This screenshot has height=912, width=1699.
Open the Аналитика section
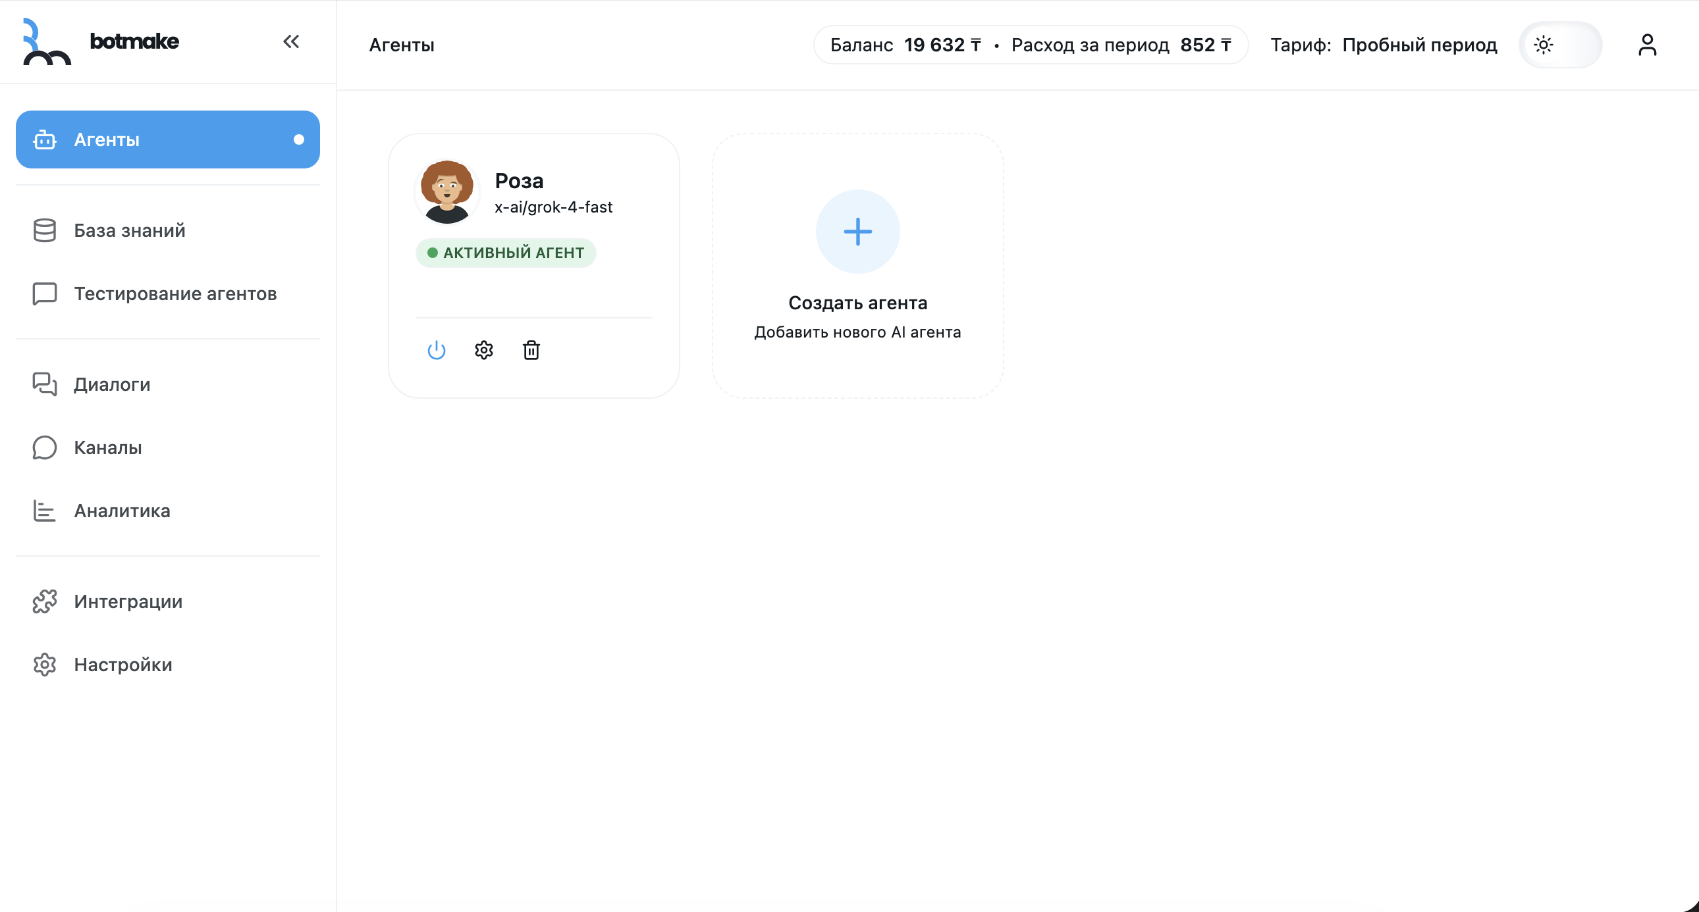[x=121, y=511]
